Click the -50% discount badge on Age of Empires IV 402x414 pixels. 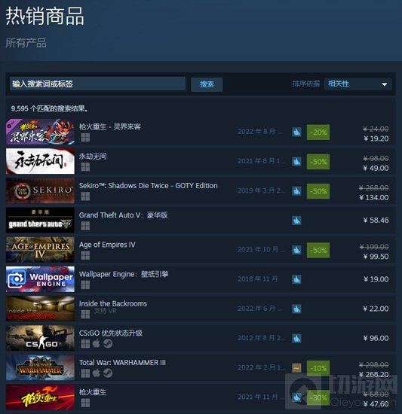318,250
